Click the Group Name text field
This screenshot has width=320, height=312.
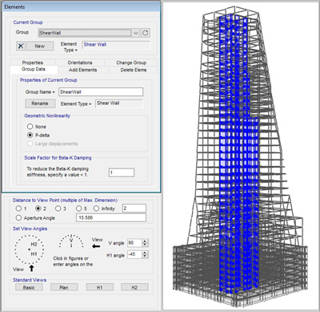pyautogui.click(x=101, y=92)
